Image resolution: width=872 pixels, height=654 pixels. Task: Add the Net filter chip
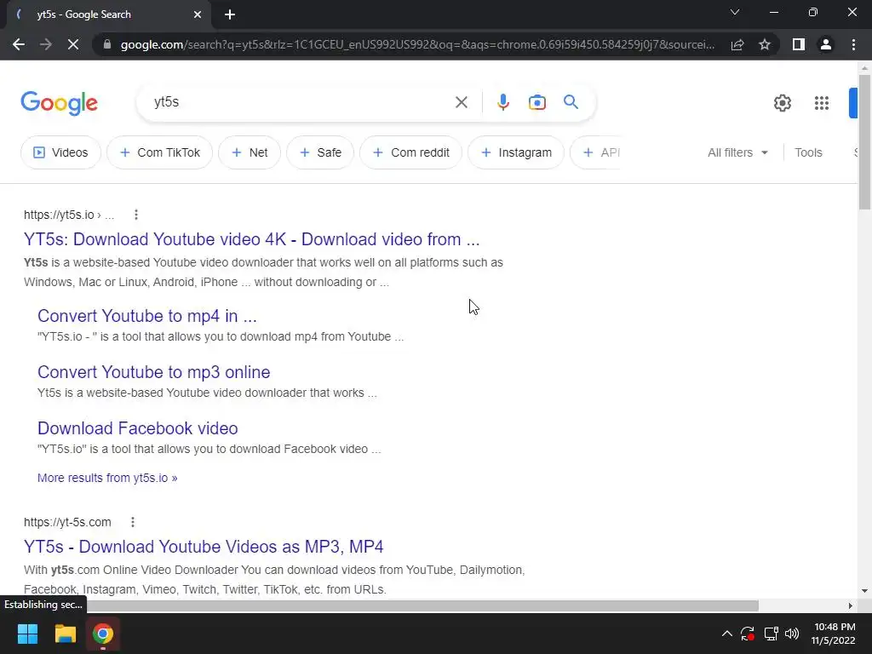(x=250, y=152)
